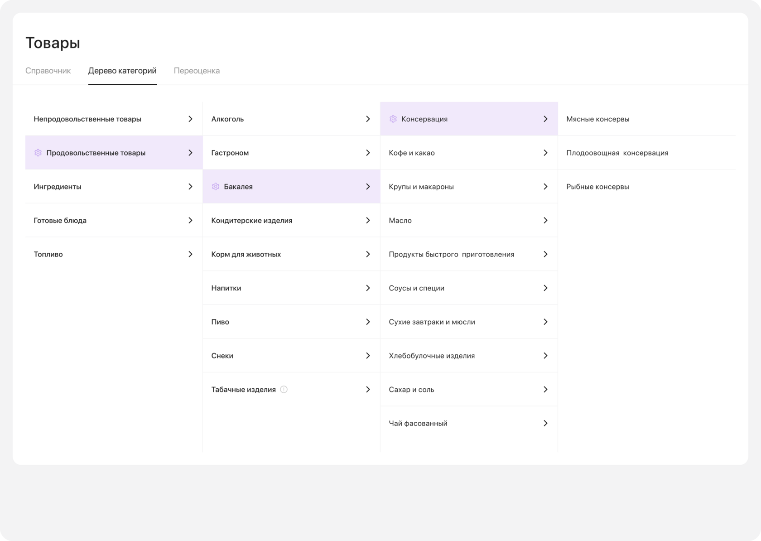The height and width of the screenshot is (541, 761).
Task: Open the Переоценка tab
Action: [197, 71]
